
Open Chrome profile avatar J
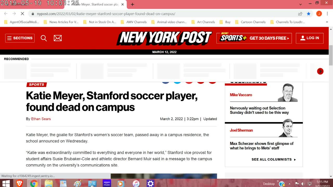(x=319, y=14)
